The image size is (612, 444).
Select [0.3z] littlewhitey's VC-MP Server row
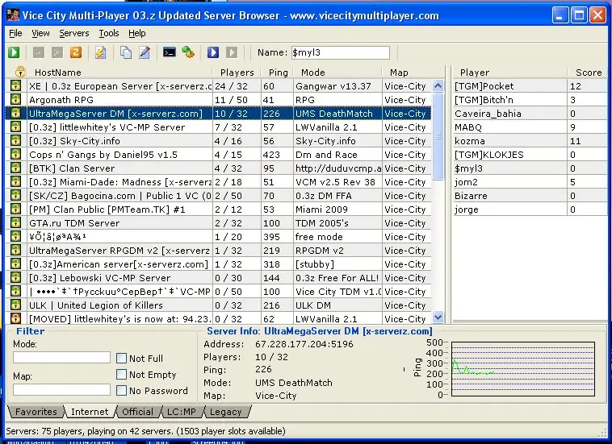coord(219,127)
